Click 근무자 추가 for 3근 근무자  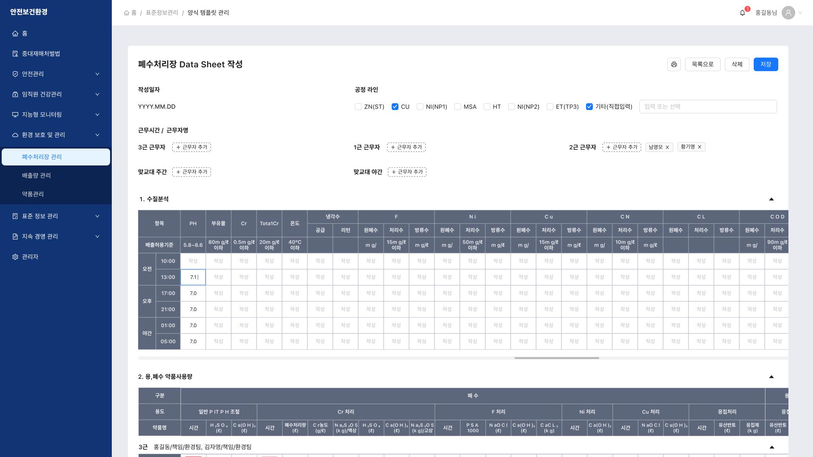[191, 147]
